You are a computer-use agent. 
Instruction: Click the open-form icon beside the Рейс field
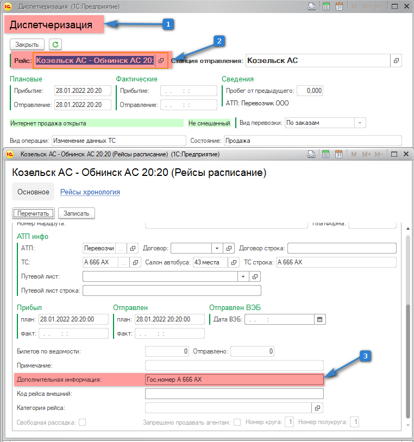pos(161,61)
